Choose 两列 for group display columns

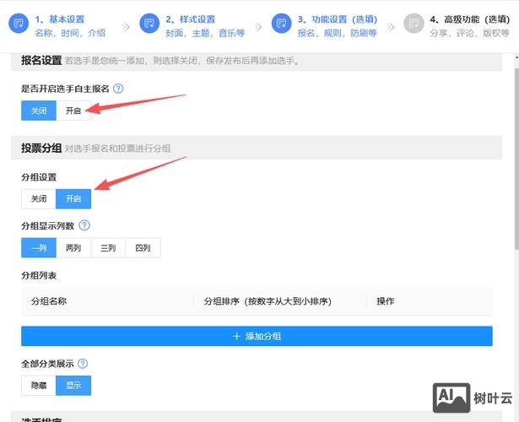pyautogui.click(x=73, y=248)
